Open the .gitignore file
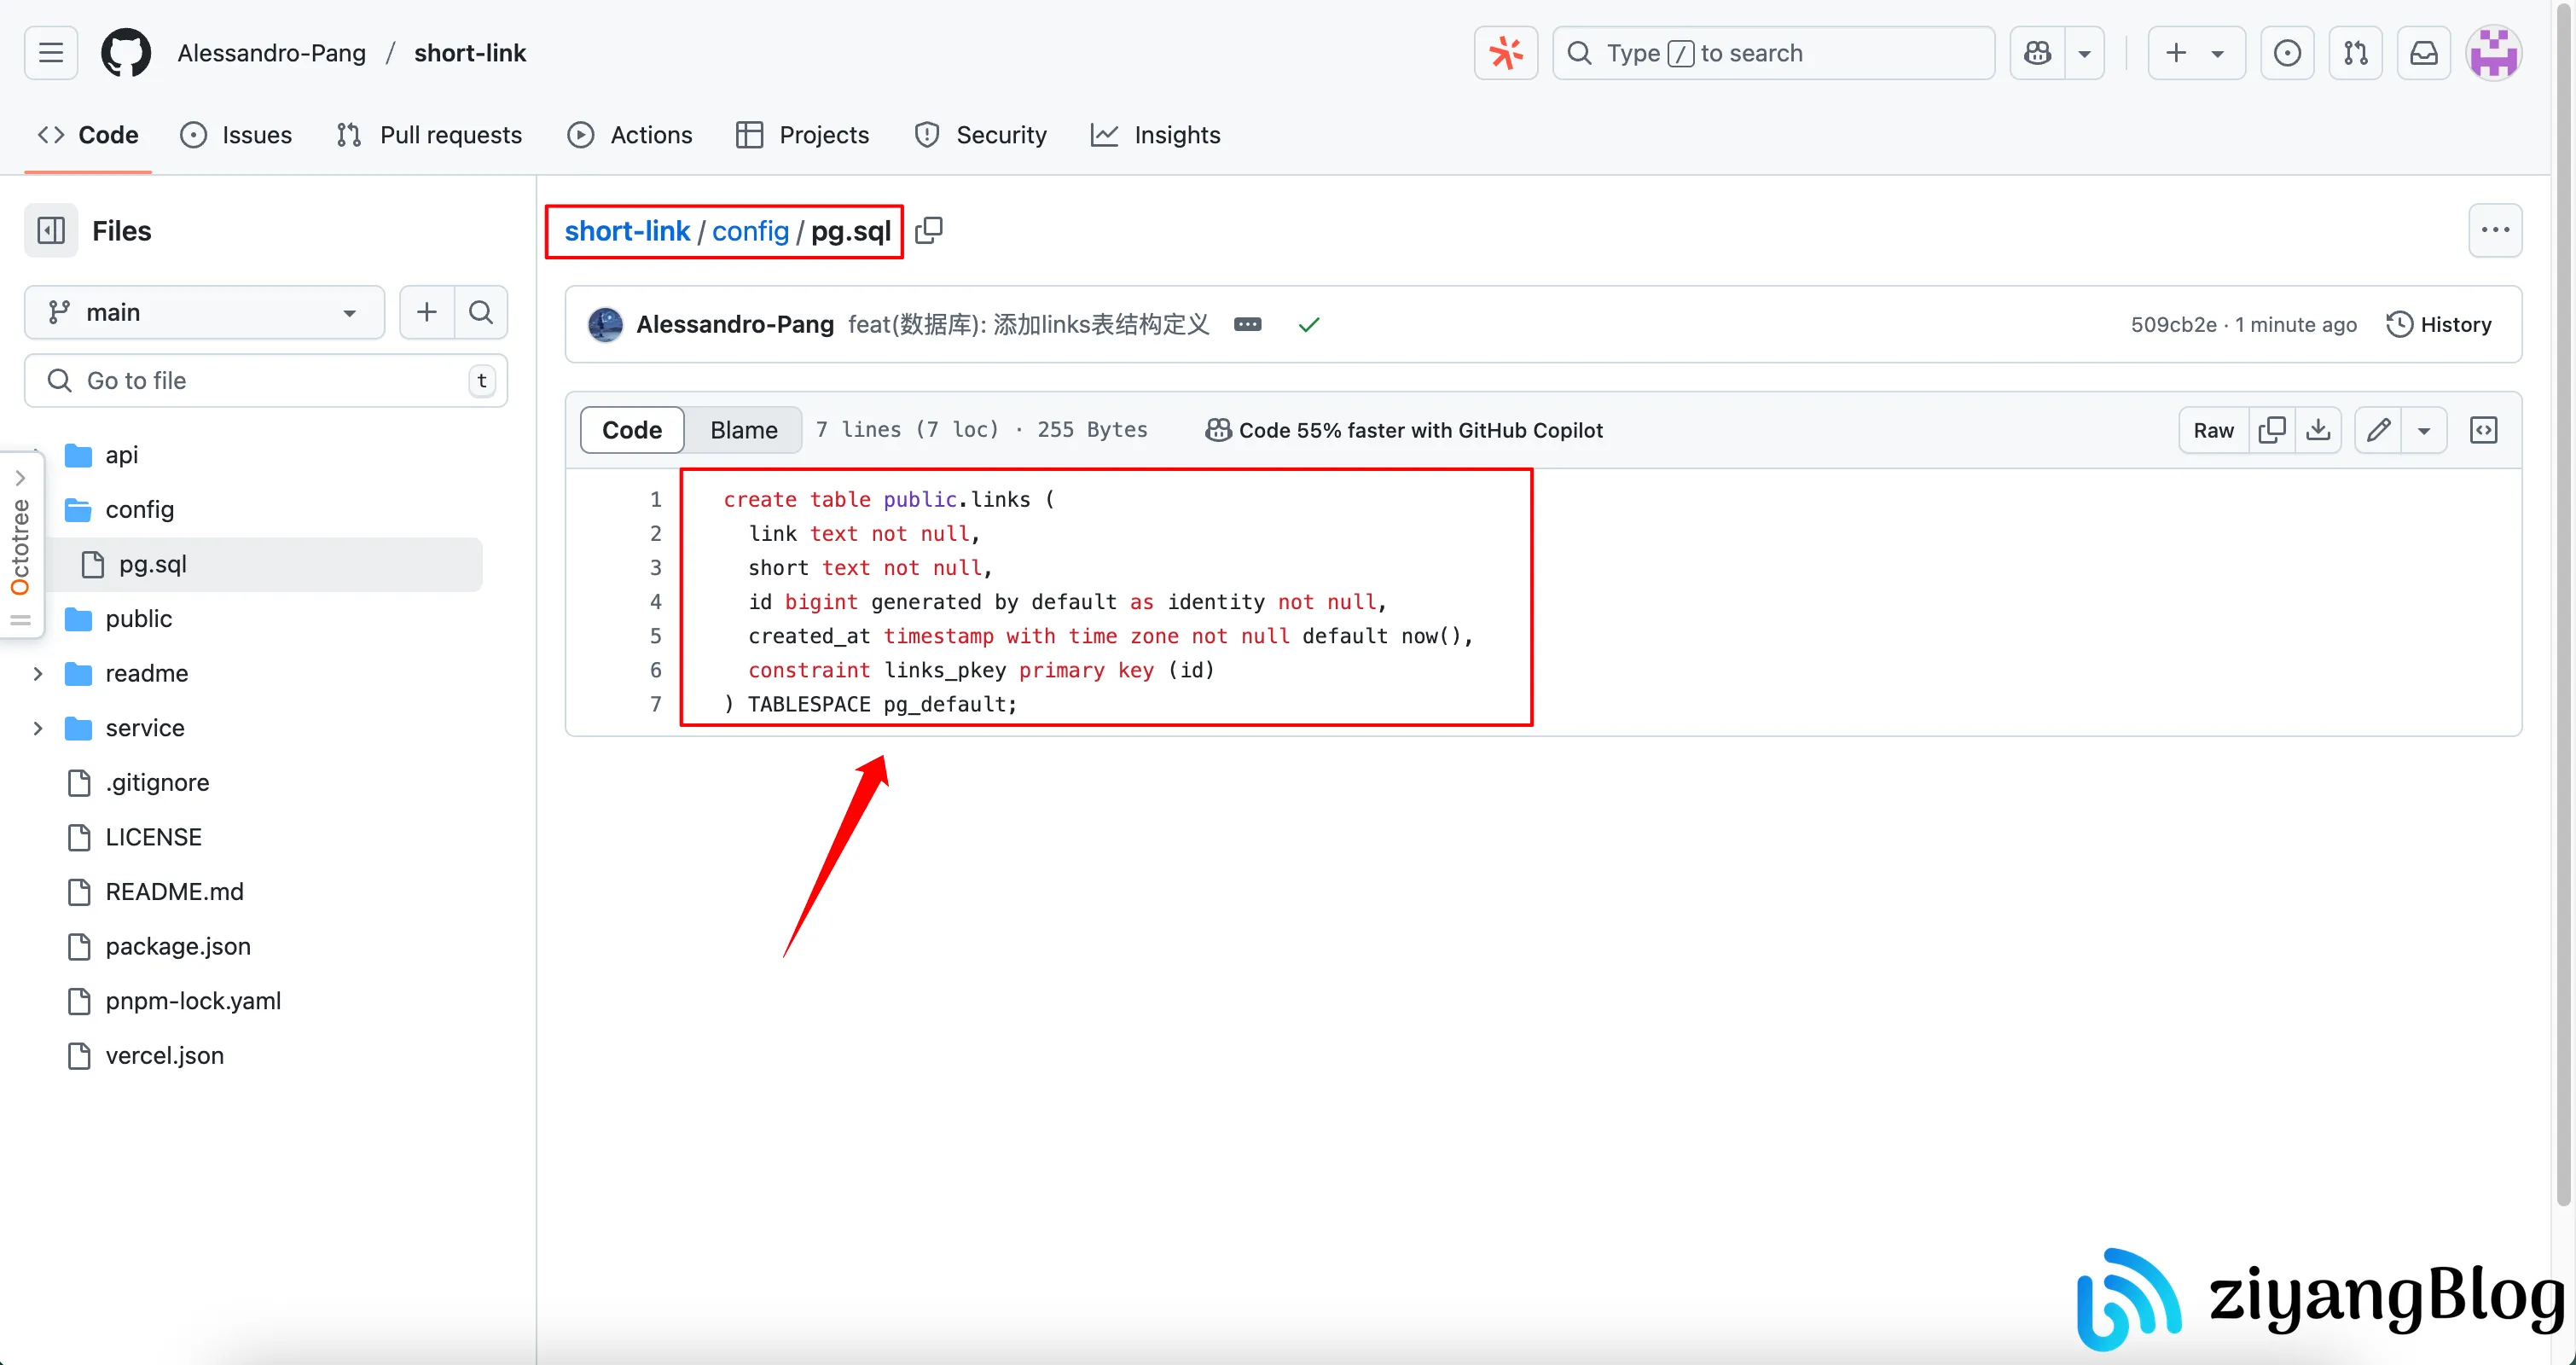2576x1365 pixels. point(158,782)
